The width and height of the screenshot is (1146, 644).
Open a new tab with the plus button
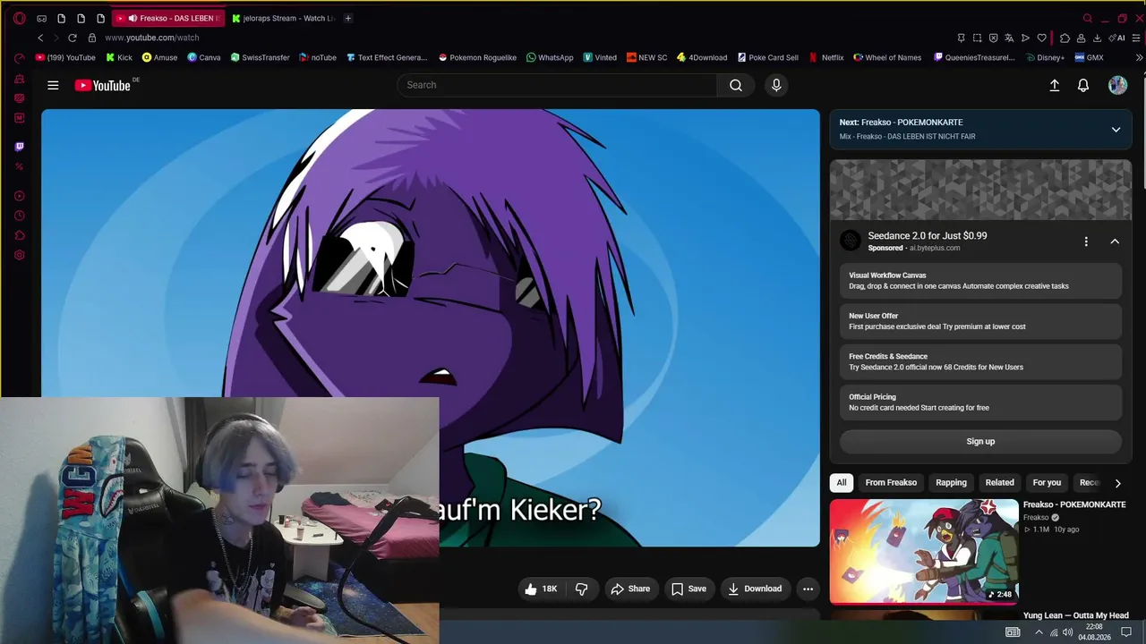(x=348, y=18)
